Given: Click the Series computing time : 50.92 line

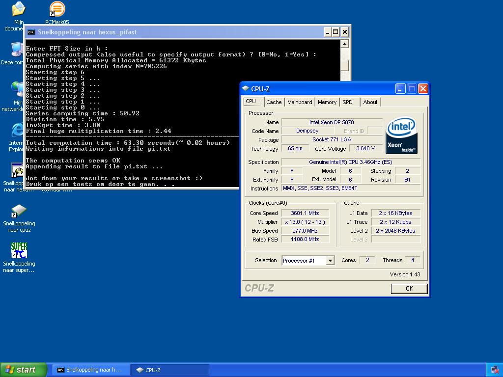Looking at the screenshot, I should 83,113.
